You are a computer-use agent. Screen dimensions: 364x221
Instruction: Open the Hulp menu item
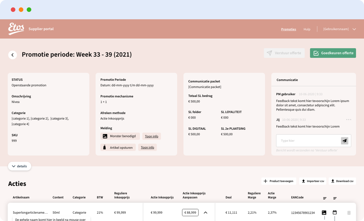(307, 29)
